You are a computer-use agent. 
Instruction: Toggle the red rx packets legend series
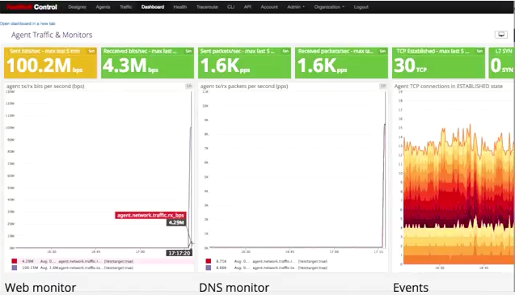pos(209,261)
